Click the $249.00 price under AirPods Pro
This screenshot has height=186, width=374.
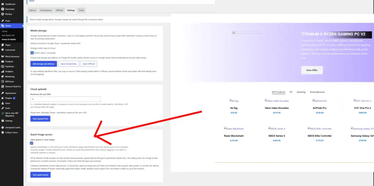320,113
